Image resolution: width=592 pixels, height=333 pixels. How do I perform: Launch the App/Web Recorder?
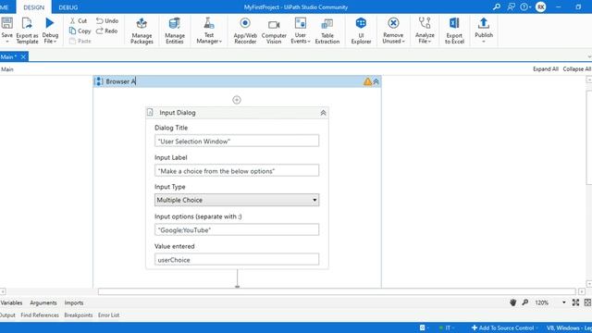point(245,31)
